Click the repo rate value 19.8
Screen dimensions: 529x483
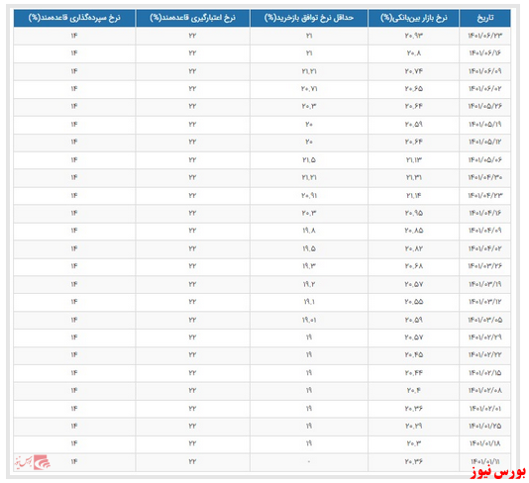click(x=309, y=231)
